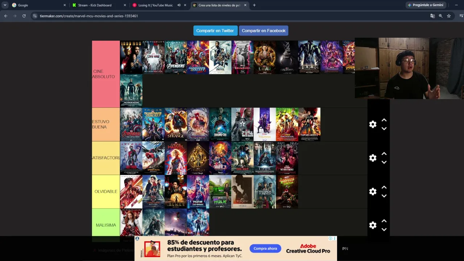Select the TierMaker Crea una lista tab
Screen dimensions: 464x261
(x=219, y=5)
